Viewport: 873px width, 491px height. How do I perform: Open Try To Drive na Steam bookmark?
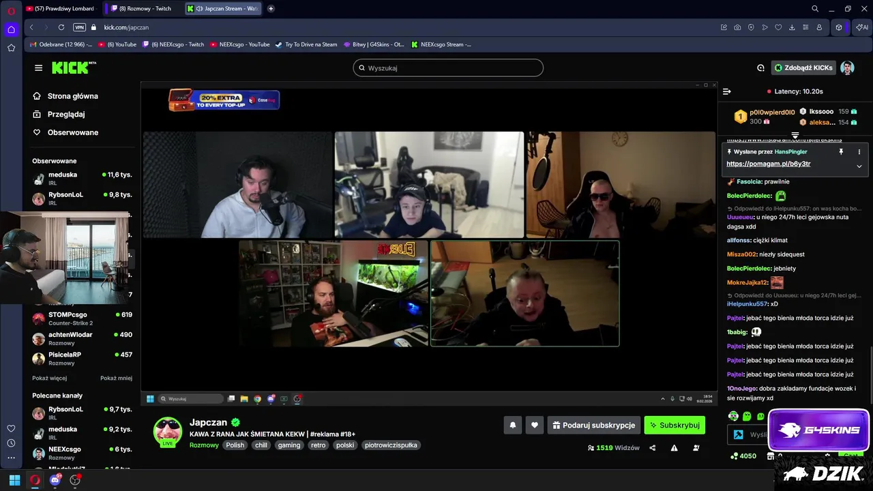[306, 44]
